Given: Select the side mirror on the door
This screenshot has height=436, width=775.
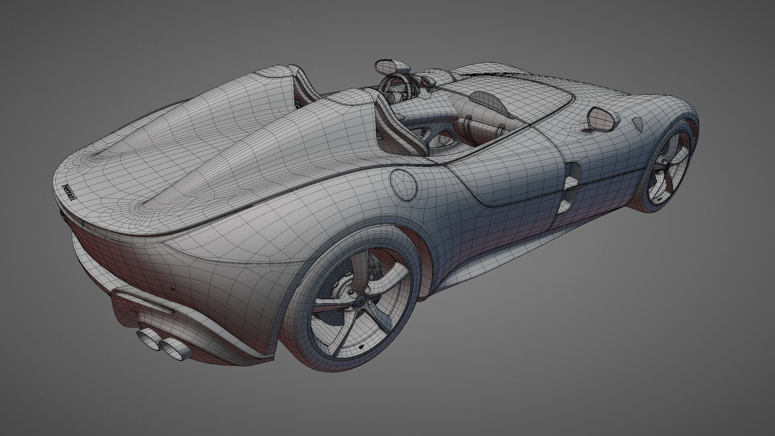Looking at the screenshot, I should click(x=604, y=119).
